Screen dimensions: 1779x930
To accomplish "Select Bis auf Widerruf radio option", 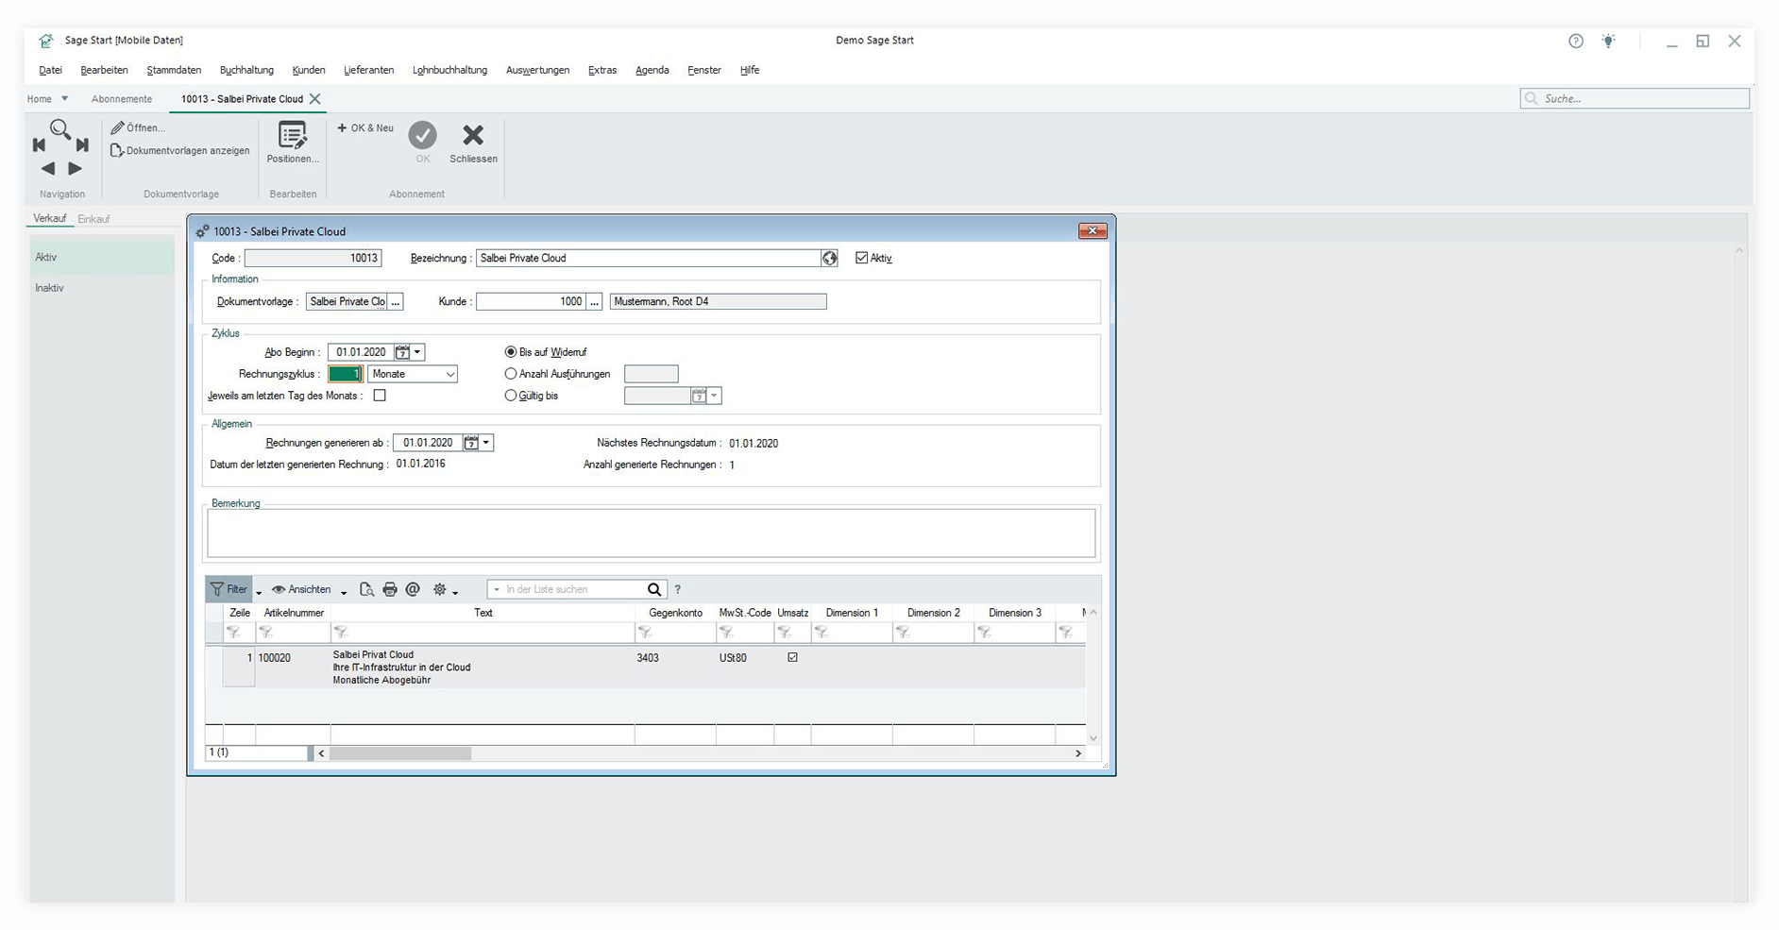I will [511, 352].
